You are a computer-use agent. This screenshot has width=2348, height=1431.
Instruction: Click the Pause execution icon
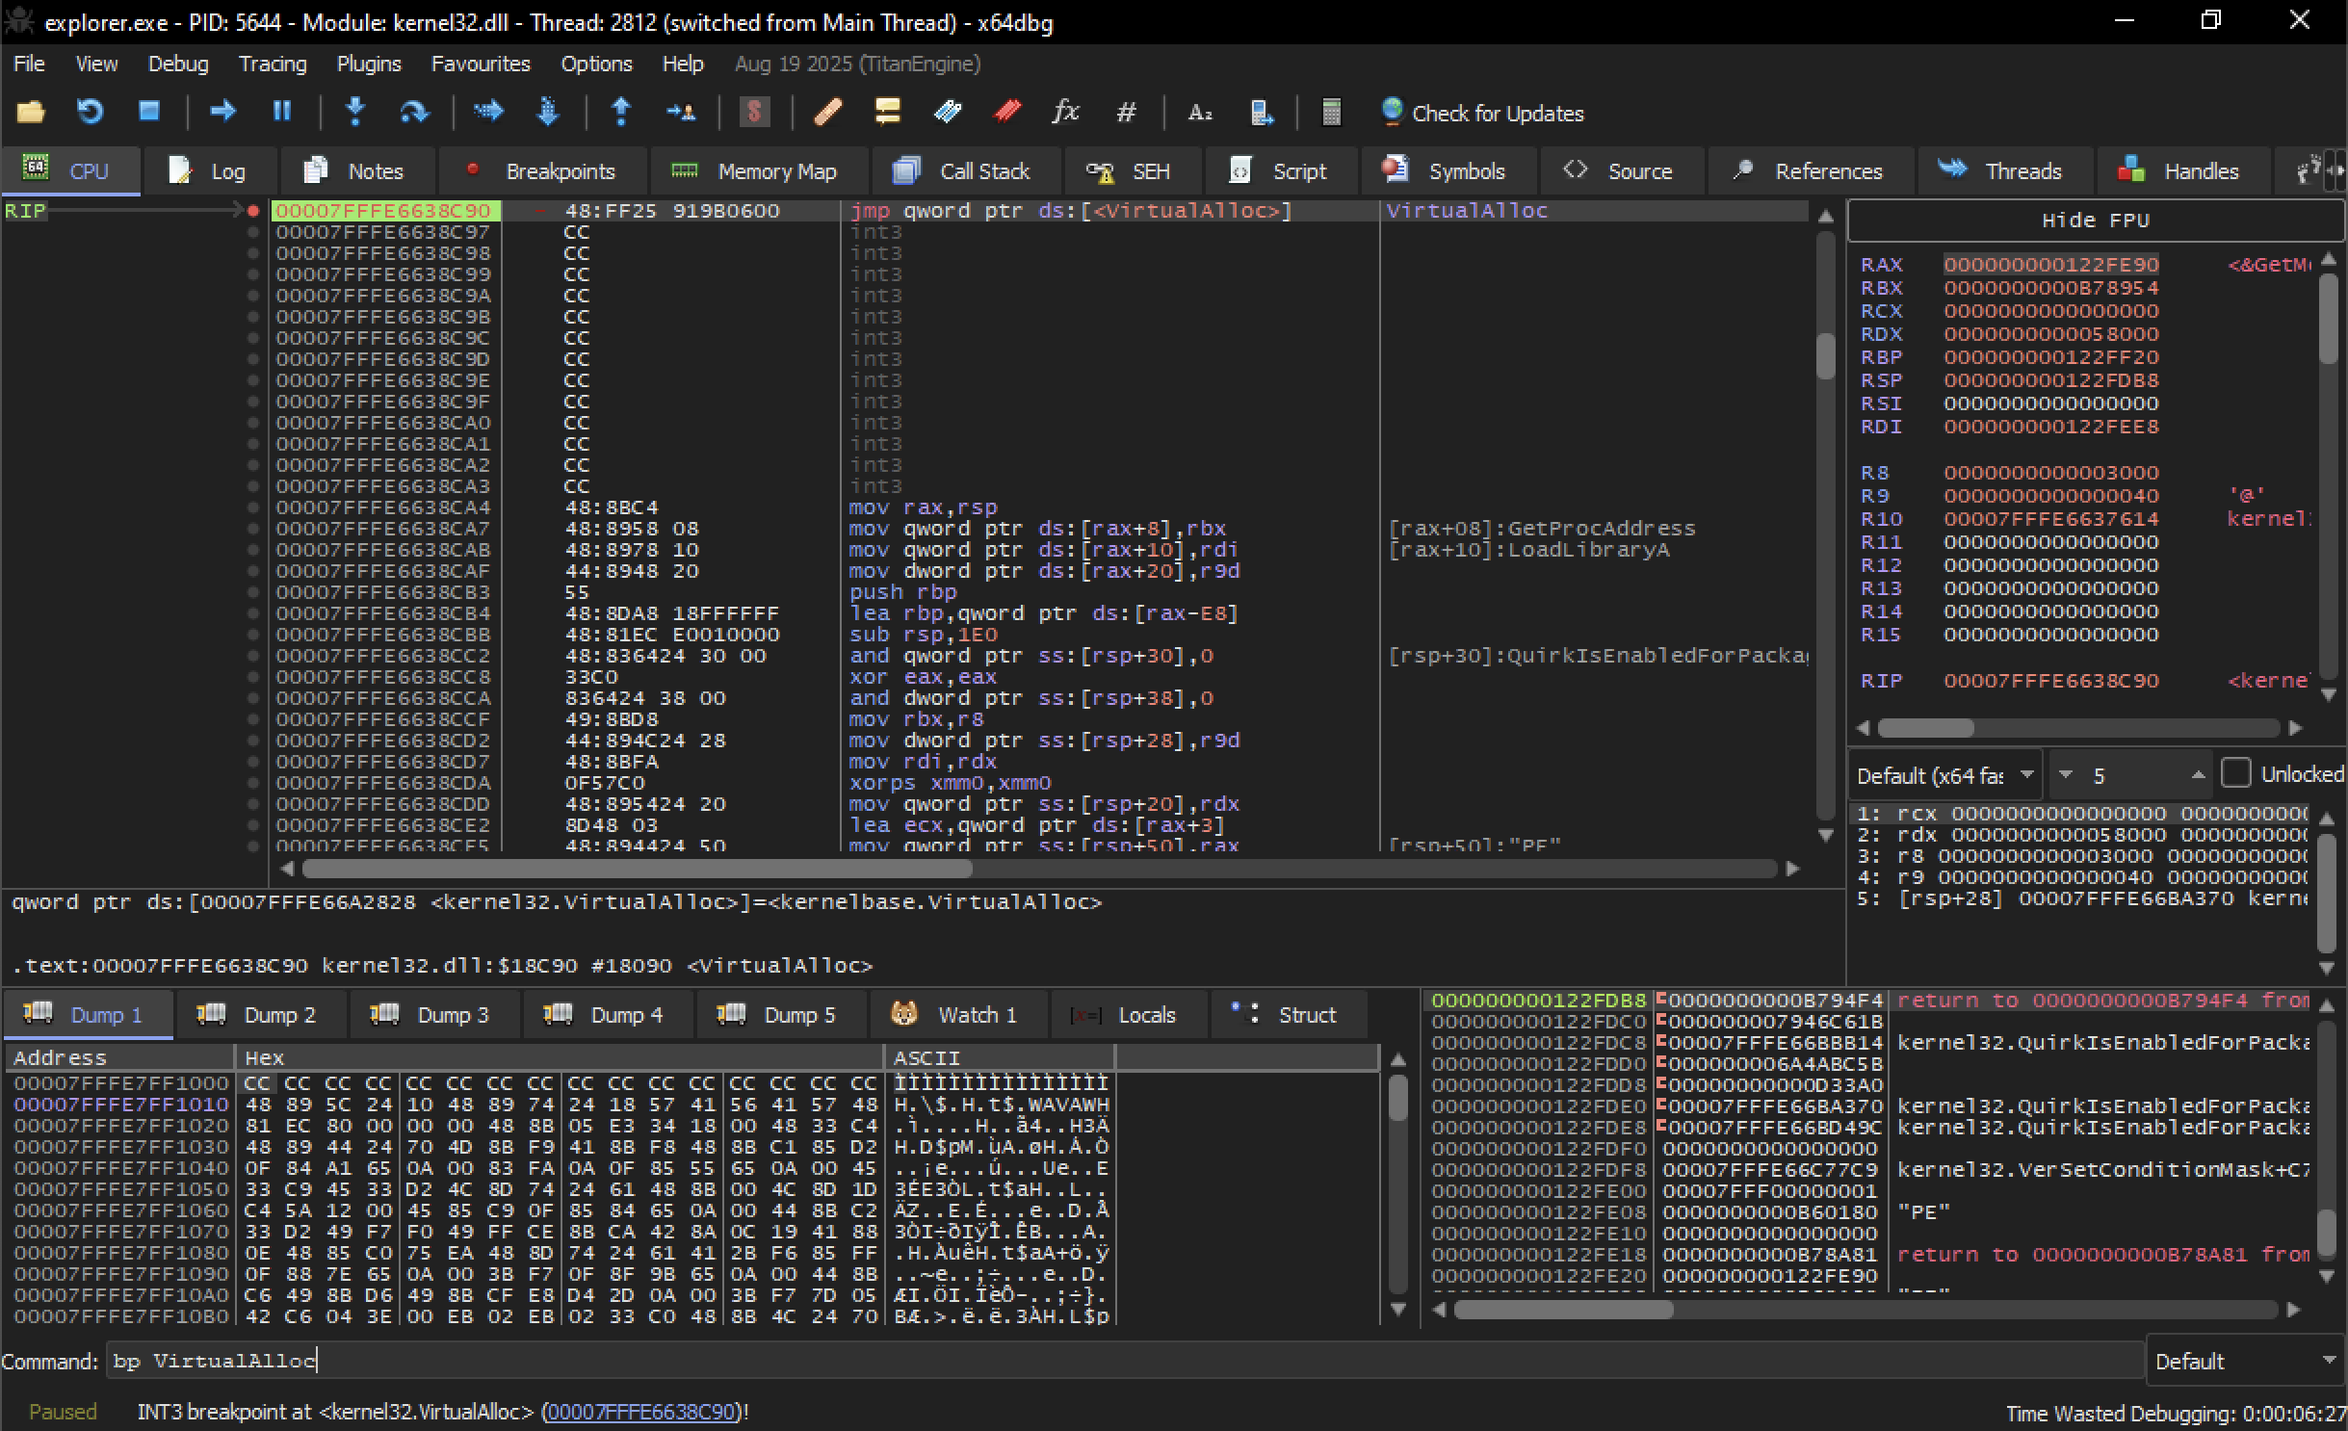[282, 112]
